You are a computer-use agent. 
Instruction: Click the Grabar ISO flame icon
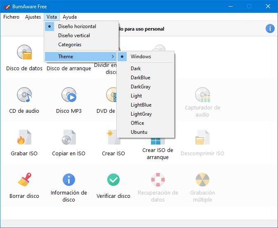24,137
